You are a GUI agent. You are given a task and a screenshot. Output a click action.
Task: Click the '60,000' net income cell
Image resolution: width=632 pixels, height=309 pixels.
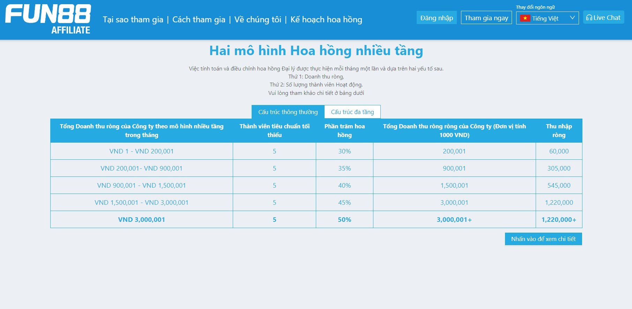pos(559,151)
